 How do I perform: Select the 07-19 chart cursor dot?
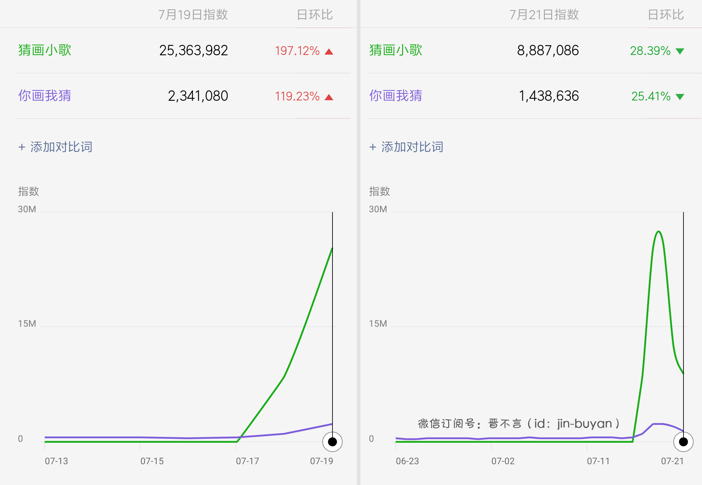pyautogui.click(x=332, y=442)
